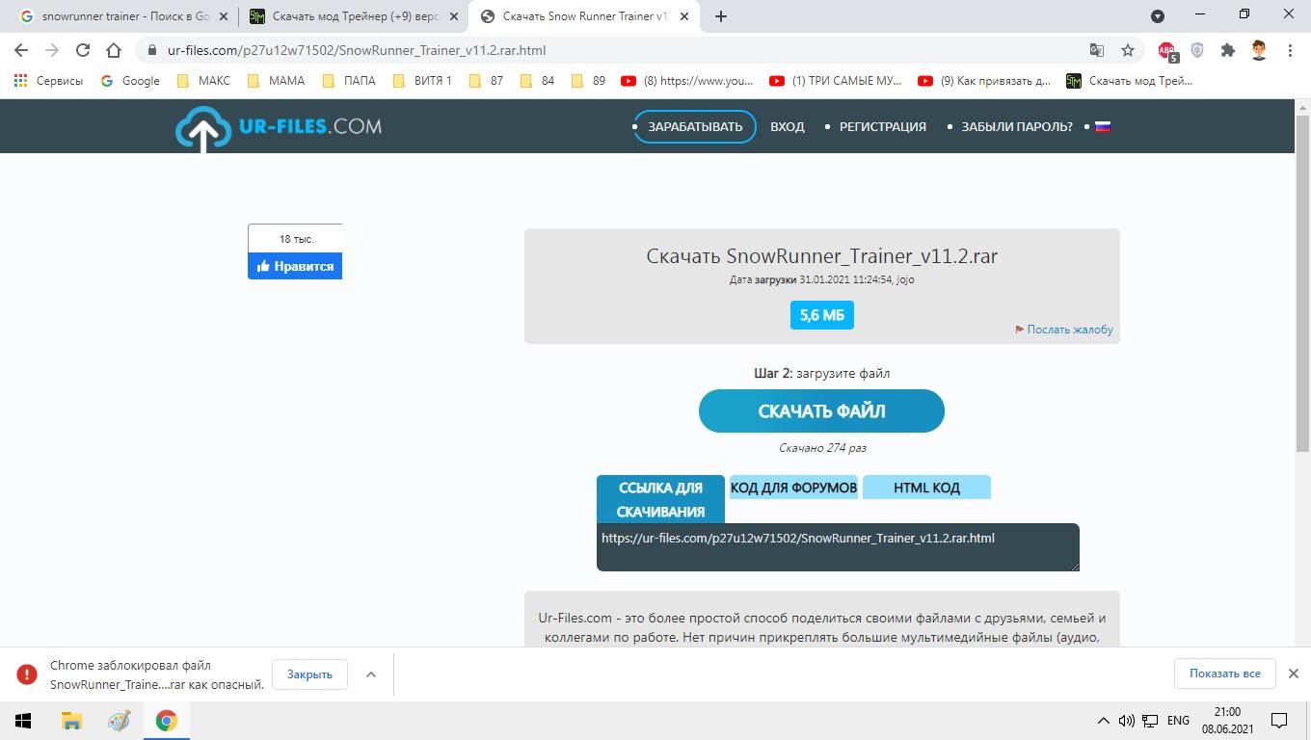
Task: Click the СКАЧАТЬ ФАЙЛ download button
Action: pos(821,410)
